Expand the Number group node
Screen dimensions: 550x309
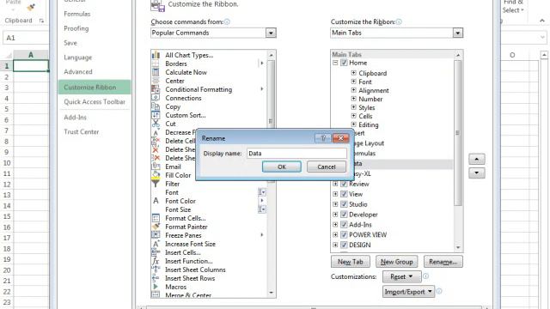353,99
